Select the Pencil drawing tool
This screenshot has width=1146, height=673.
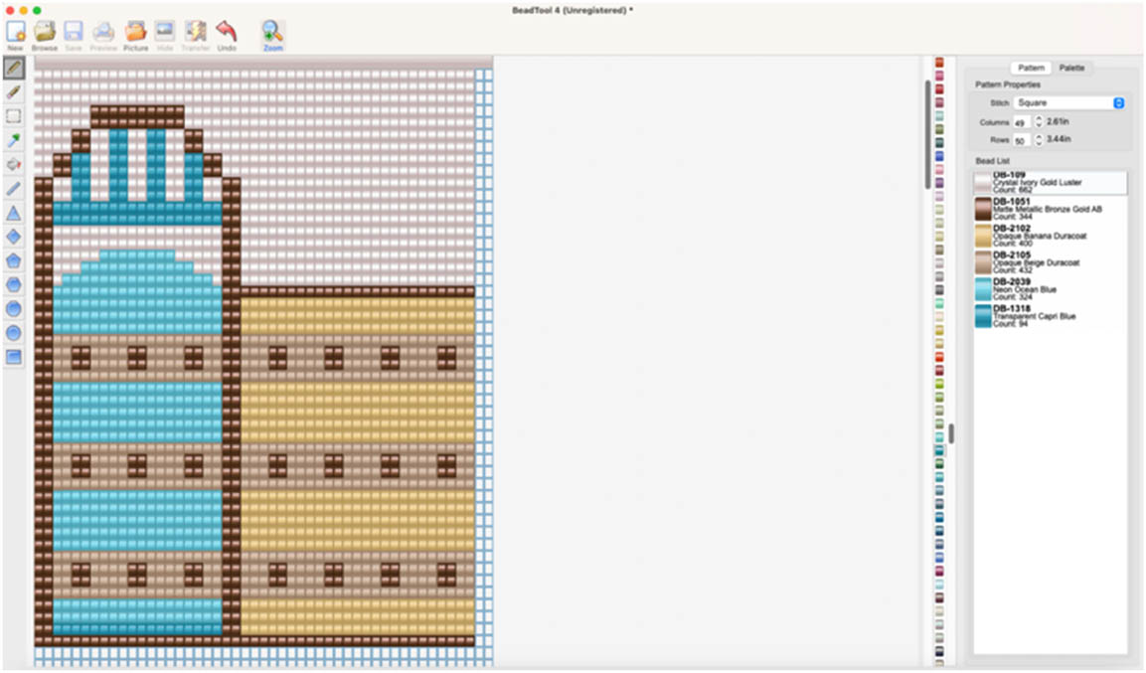point(14,68)
